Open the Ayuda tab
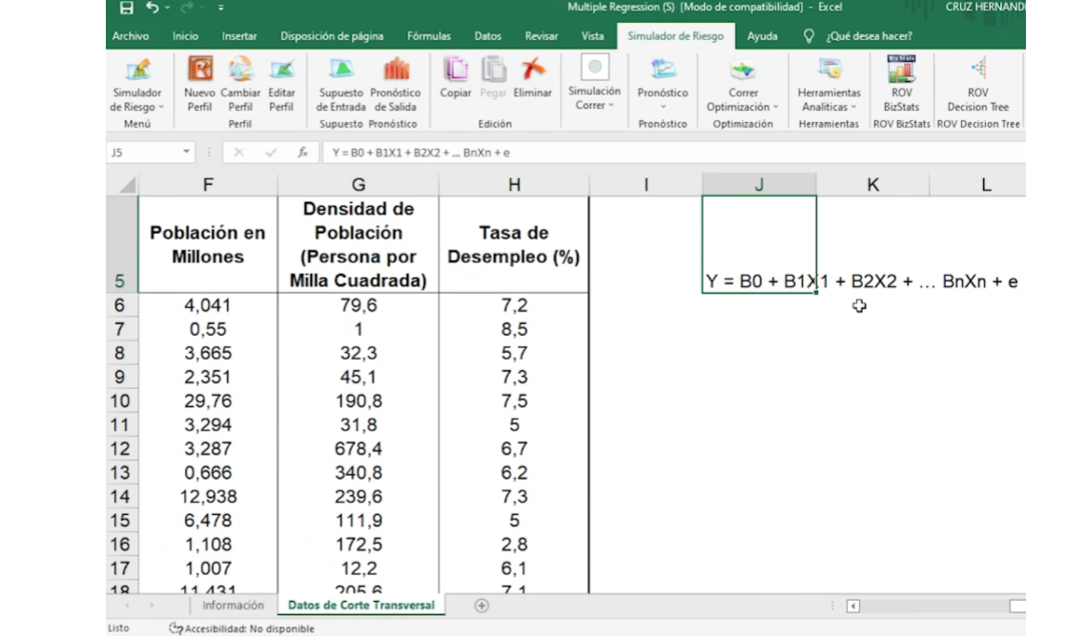The height and width of the screenshot is (639, 1087). [762, 36]
